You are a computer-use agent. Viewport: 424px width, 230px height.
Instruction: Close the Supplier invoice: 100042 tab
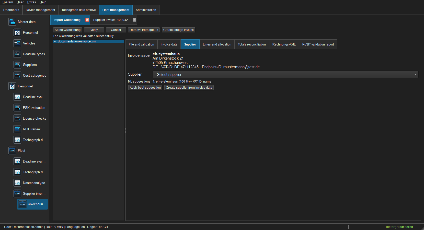click(x=134, y=20)
